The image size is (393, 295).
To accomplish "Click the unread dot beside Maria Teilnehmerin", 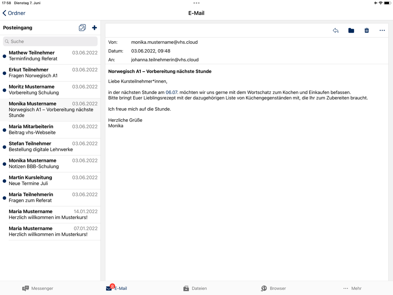I will pyautogui.click(x=4, y=198).
